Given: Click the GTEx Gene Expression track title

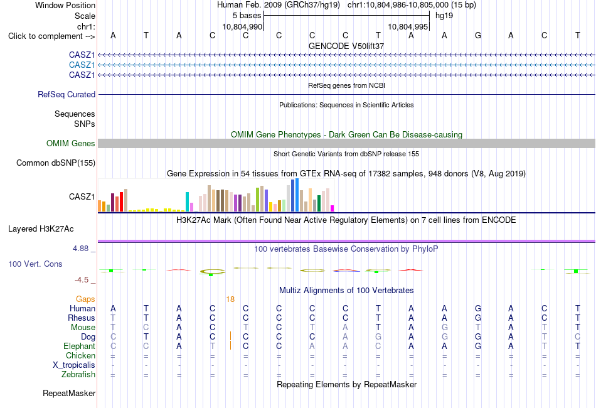Looking at the screenshot, I should (346, 174).
